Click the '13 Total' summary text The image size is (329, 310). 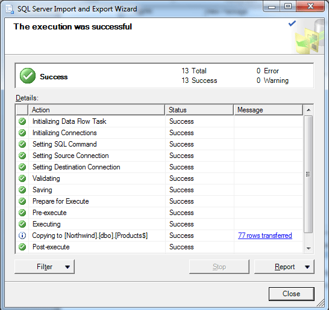[194, 71]
